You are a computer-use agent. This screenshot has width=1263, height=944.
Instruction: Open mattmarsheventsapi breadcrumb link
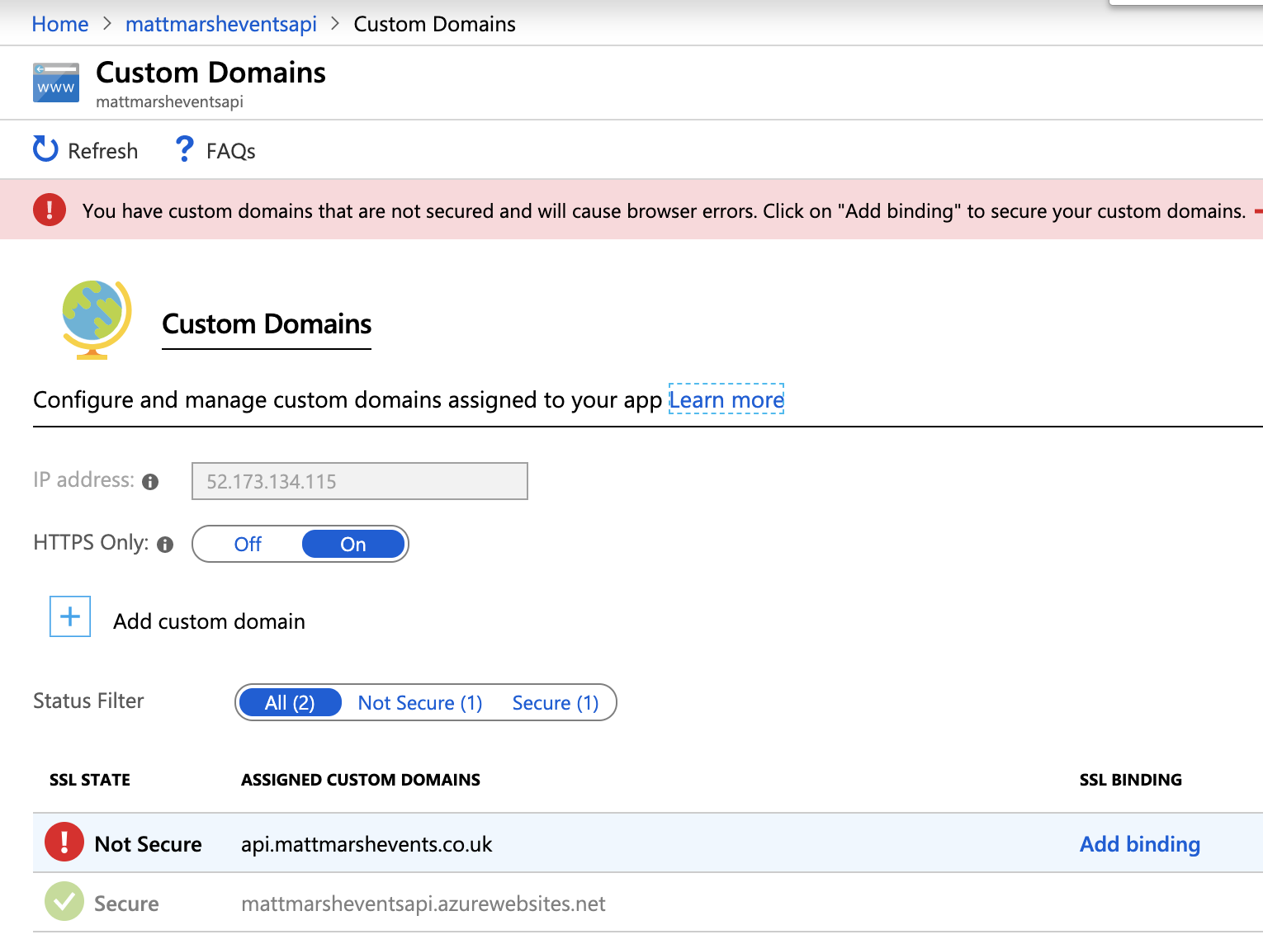tap(220, 24)
